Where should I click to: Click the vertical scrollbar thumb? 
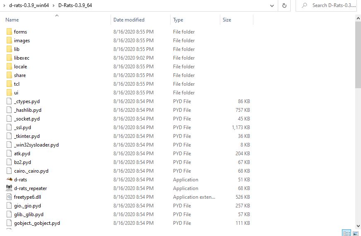(358, 54)
